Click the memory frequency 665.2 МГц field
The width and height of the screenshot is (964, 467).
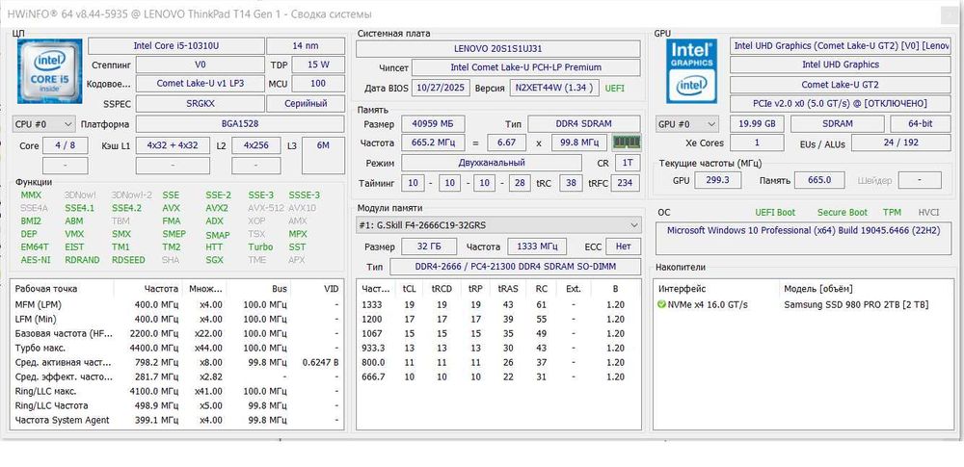pyautogui.click(x=434, y=143)
